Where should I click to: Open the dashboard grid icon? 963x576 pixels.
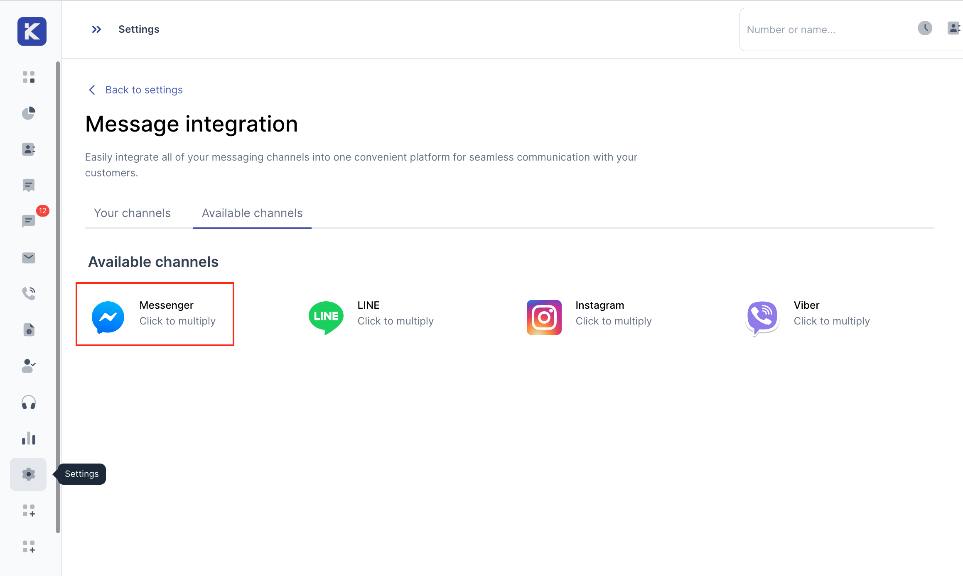29,77
